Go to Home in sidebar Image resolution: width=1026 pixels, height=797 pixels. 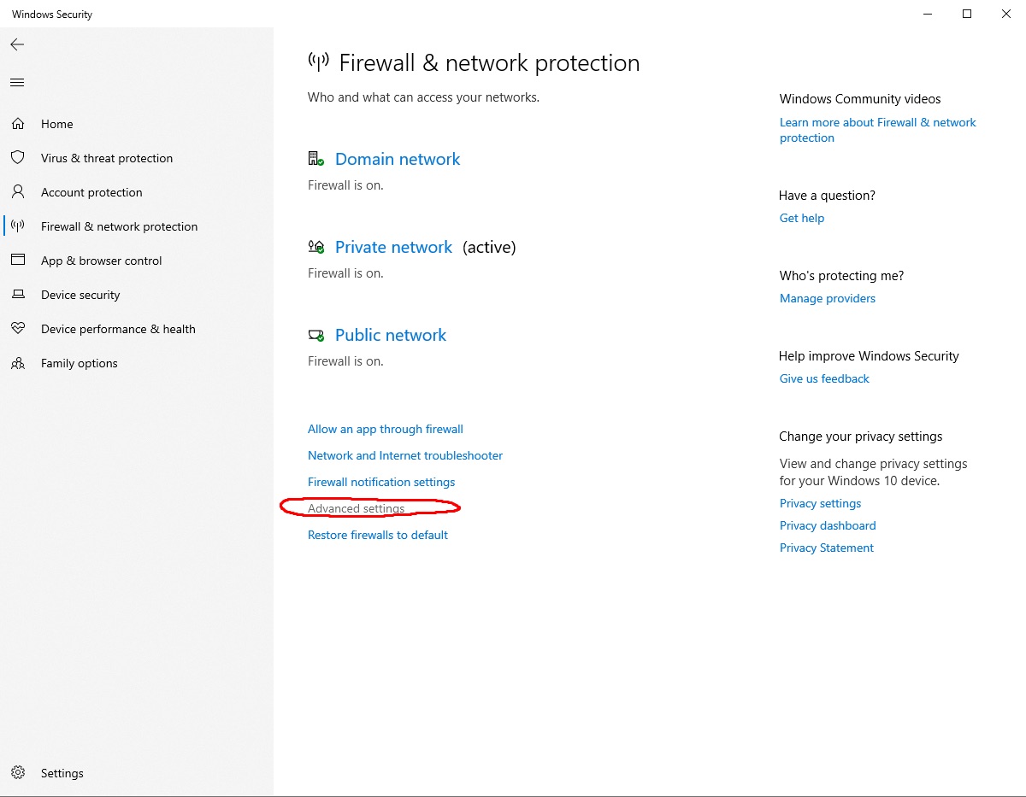point(57,124)
